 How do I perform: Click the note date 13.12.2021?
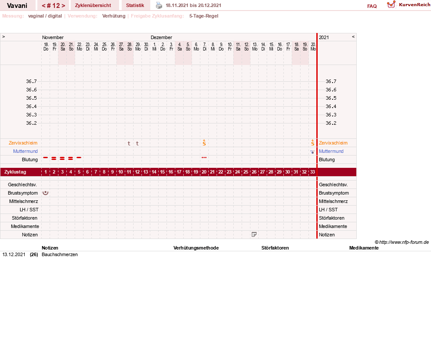[14, 254]
